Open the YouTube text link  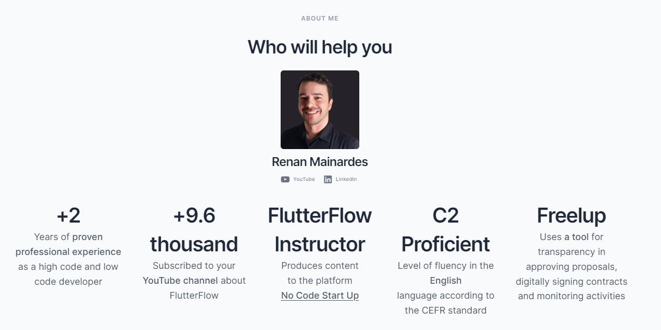[x=304, y=179]
